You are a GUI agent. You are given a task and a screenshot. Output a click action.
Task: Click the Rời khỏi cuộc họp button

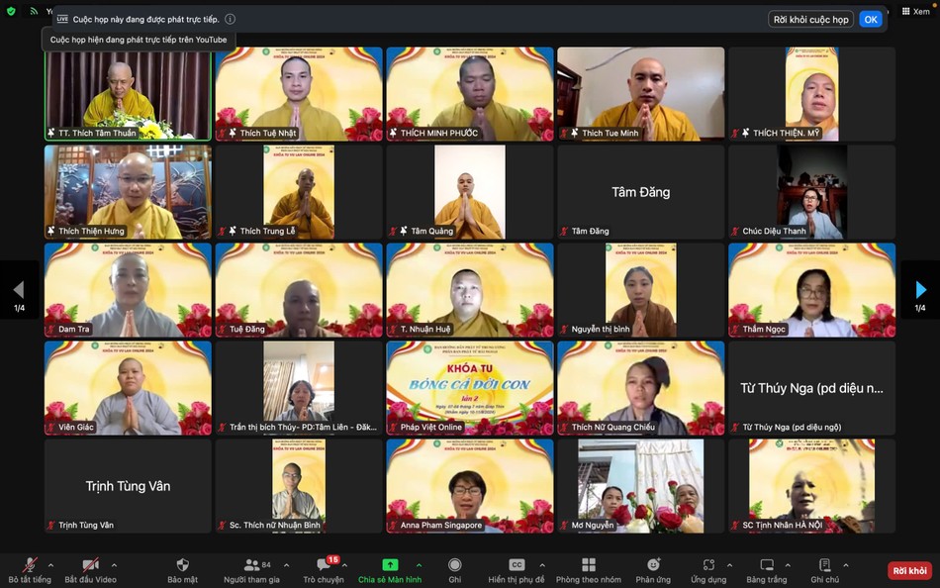click(x=809, y=18)
